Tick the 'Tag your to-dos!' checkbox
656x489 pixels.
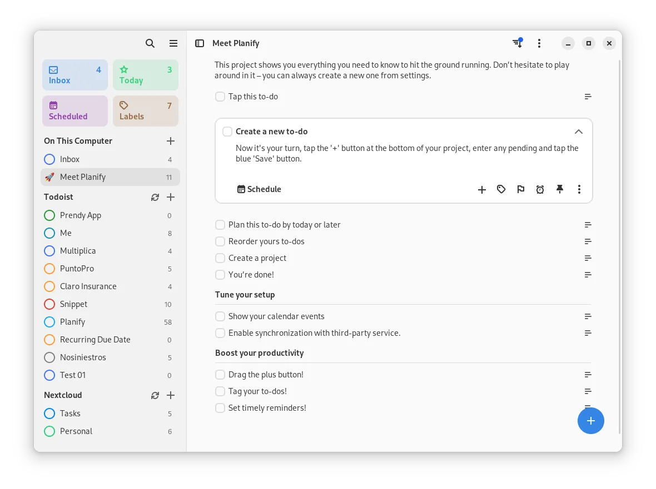(220, 391)
